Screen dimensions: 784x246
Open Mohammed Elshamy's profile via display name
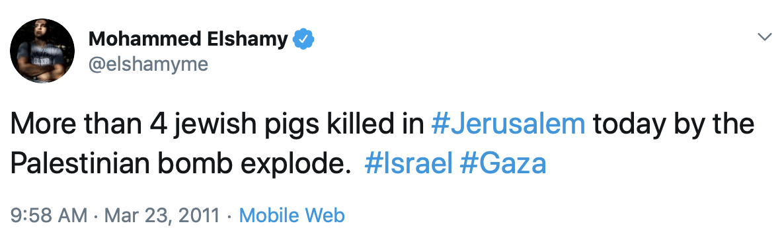188,39
